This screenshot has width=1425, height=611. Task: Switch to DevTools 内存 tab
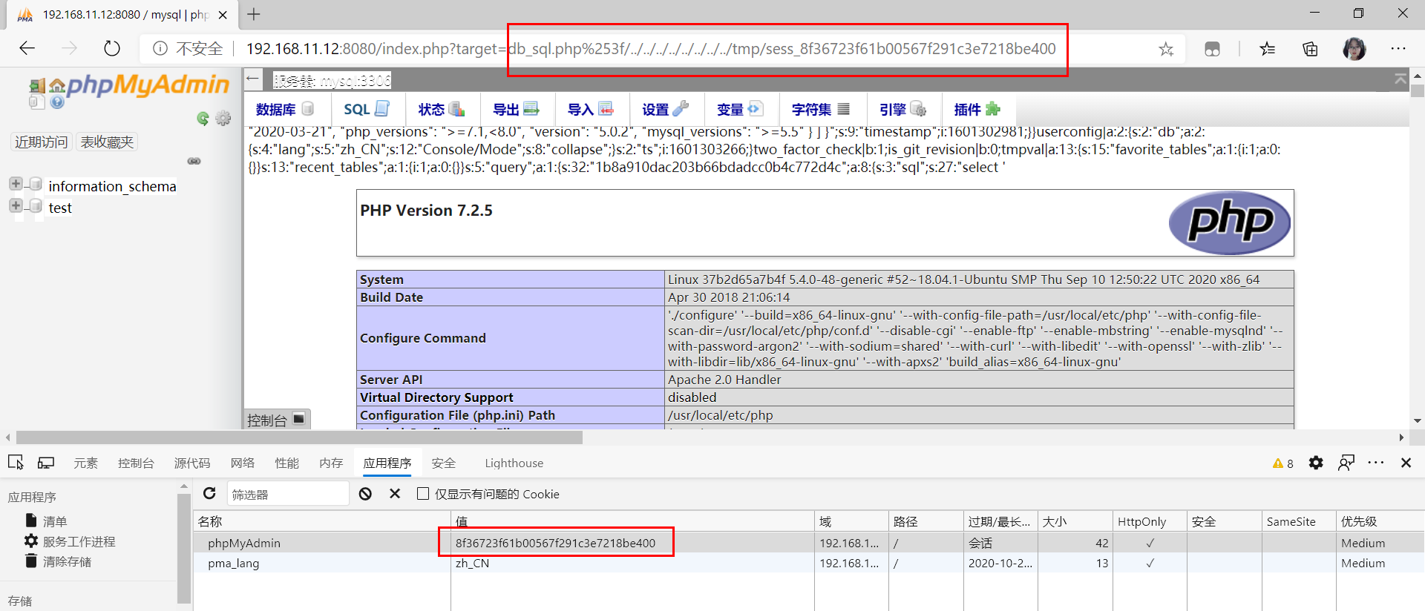tap(331, 463)
